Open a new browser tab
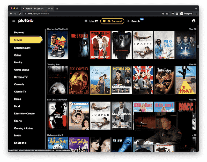The height and width of the screenshot is (162, 207). tap(57, 9)
